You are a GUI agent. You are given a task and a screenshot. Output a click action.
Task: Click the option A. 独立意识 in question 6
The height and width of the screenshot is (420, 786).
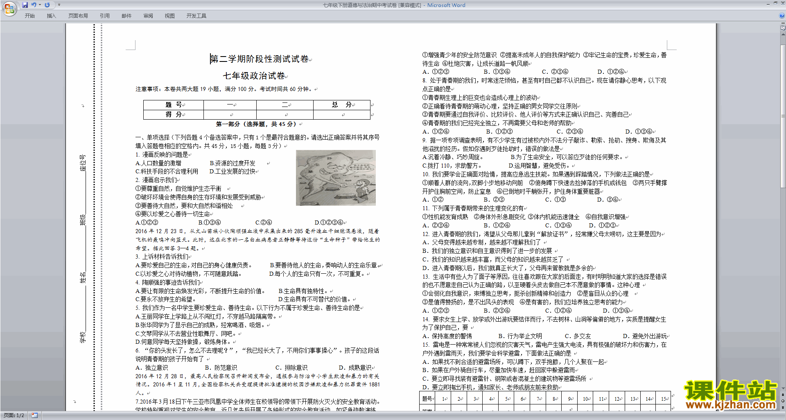pos(152,368)
